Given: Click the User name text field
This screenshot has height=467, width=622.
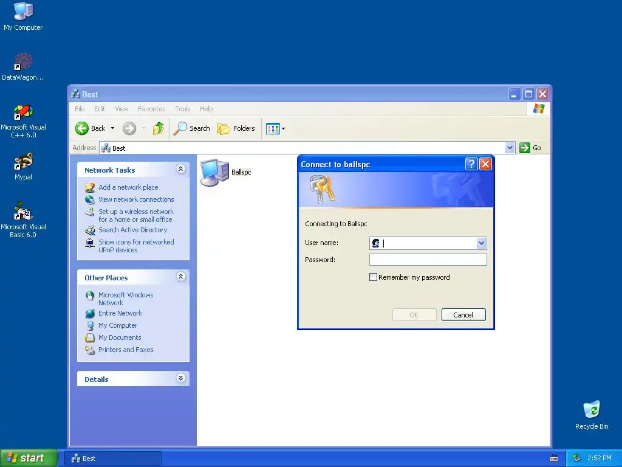Looking at the screenshot, I should 429,243.
